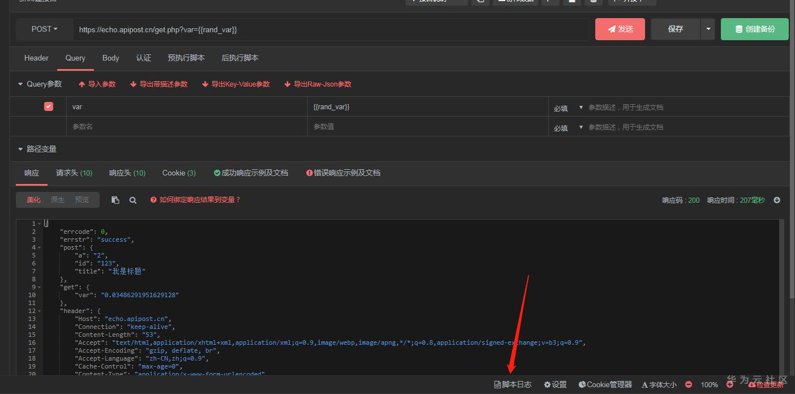Fold the "get" object at line 9
This screenshot has width=795, height=394.
pyautogui.click(x=39, y=287)
